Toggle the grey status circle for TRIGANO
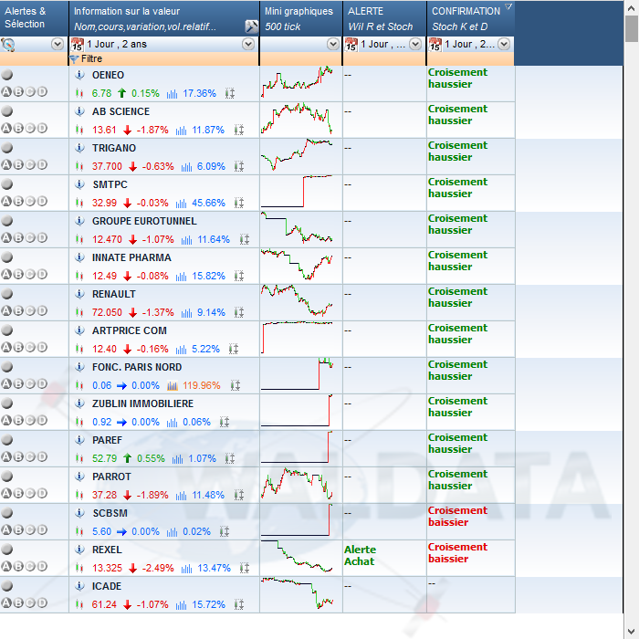The width and height of the screenshot is (639, 639). click(x=7, y=148)
